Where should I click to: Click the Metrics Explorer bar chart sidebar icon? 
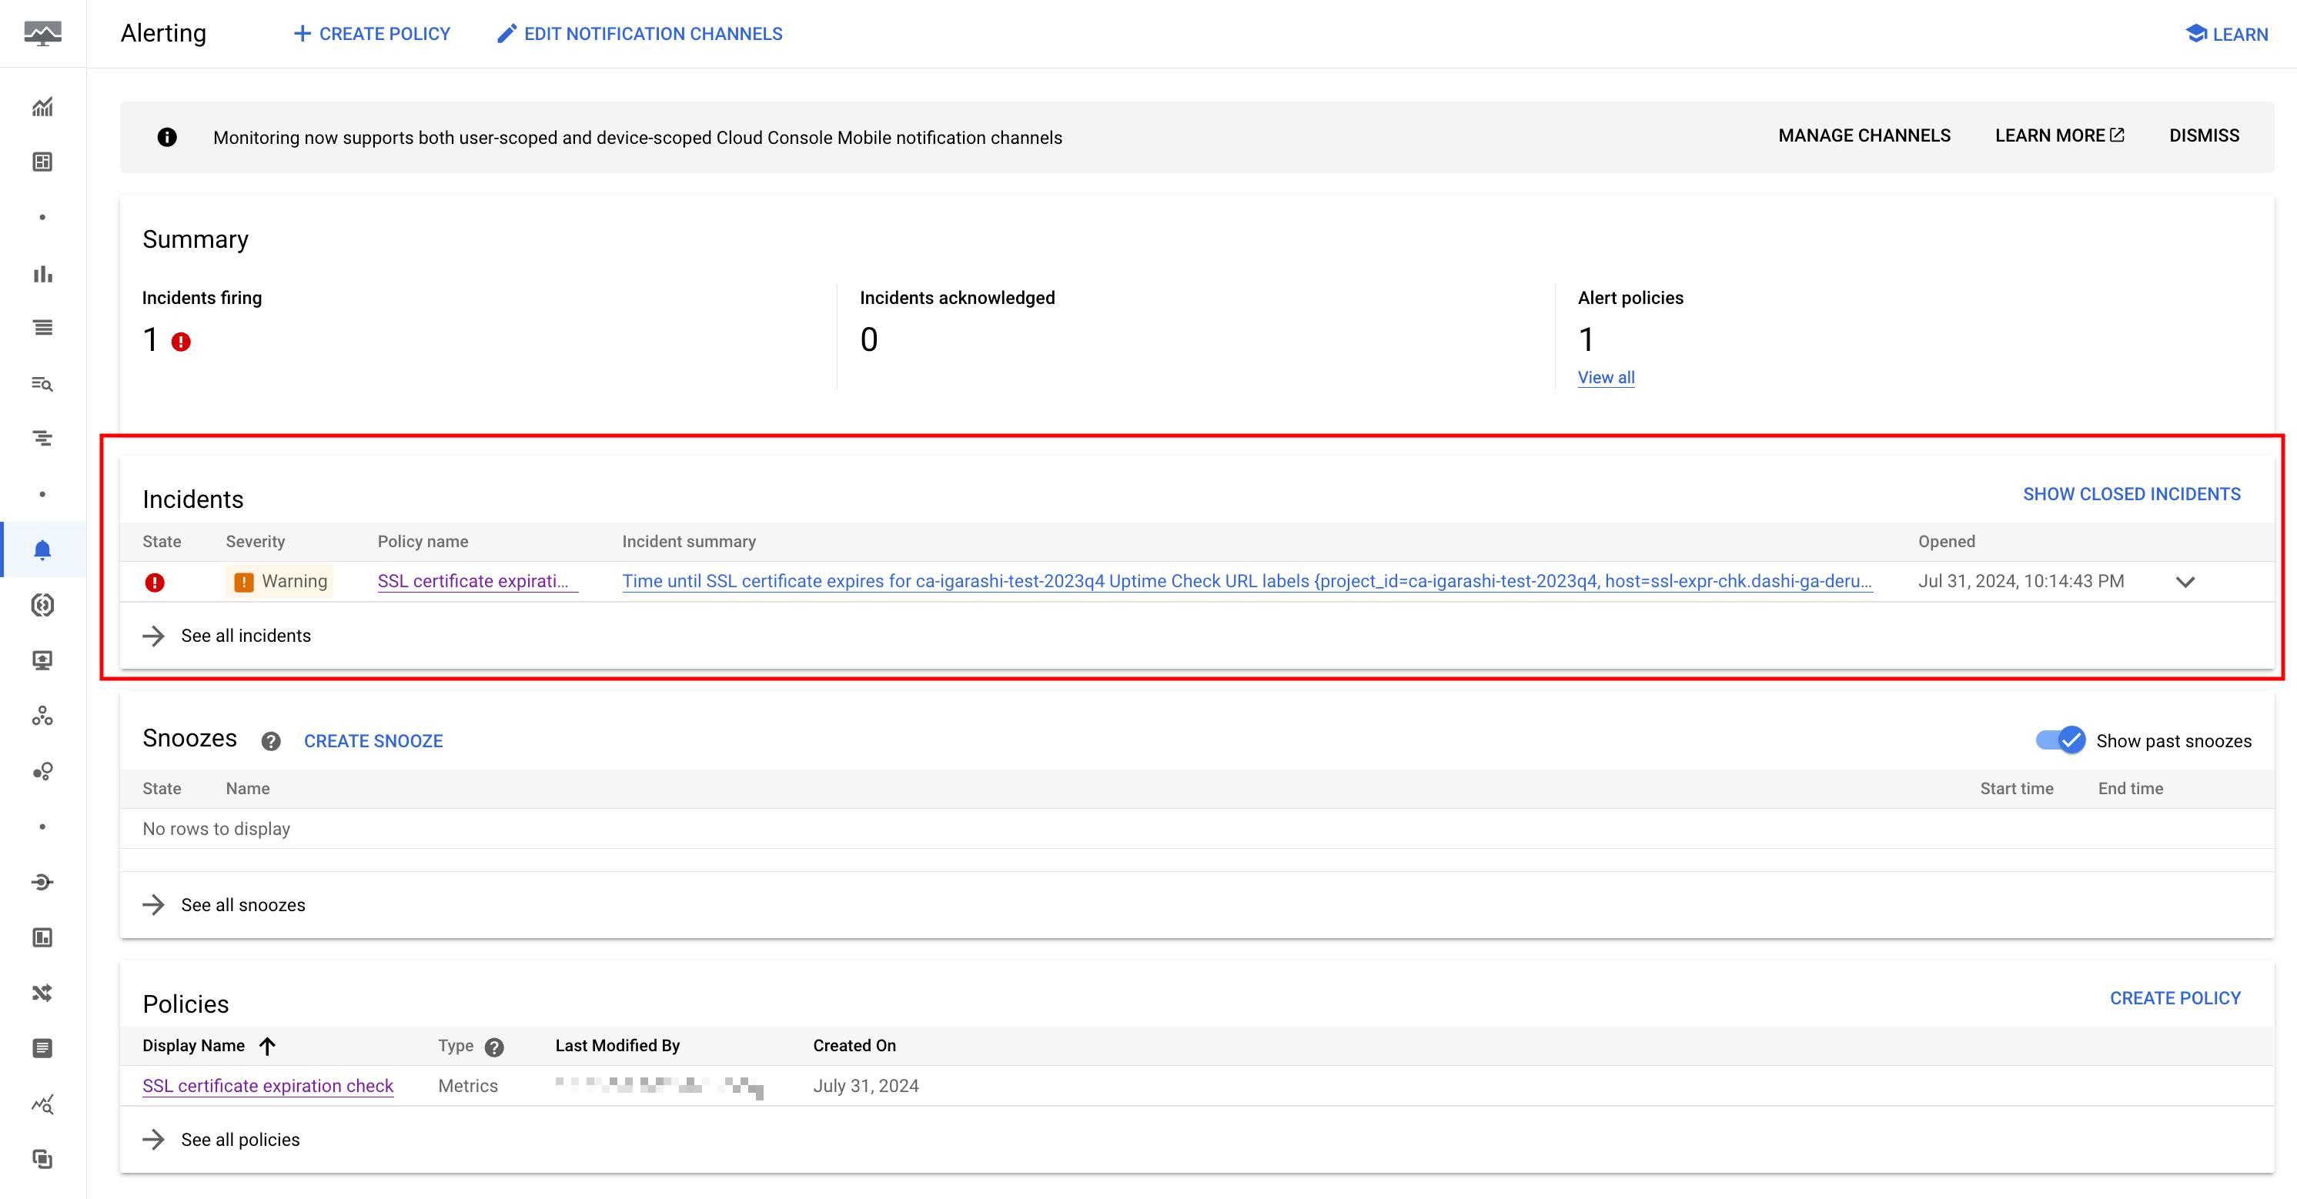[42, 274]
